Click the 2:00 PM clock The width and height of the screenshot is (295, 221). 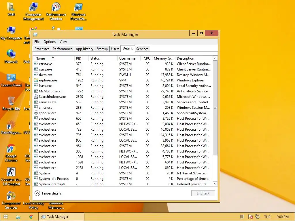tap(282, 217)
